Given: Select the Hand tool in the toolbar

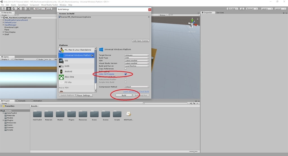Looking at the screenshot, I should [4, 9].
